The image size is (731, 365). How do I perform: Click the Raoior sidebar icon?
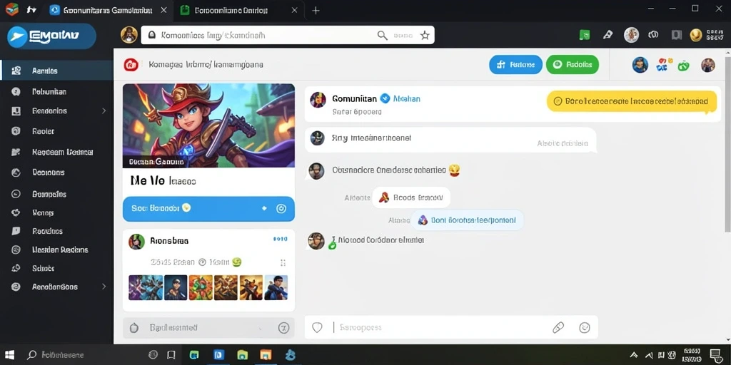(x=16, y=131)
